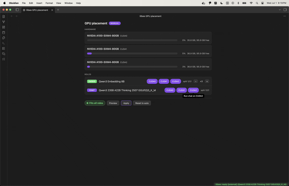Open the checklist tasks ribbon icon
Screen dimensions: 289x186
click(3, 59)
